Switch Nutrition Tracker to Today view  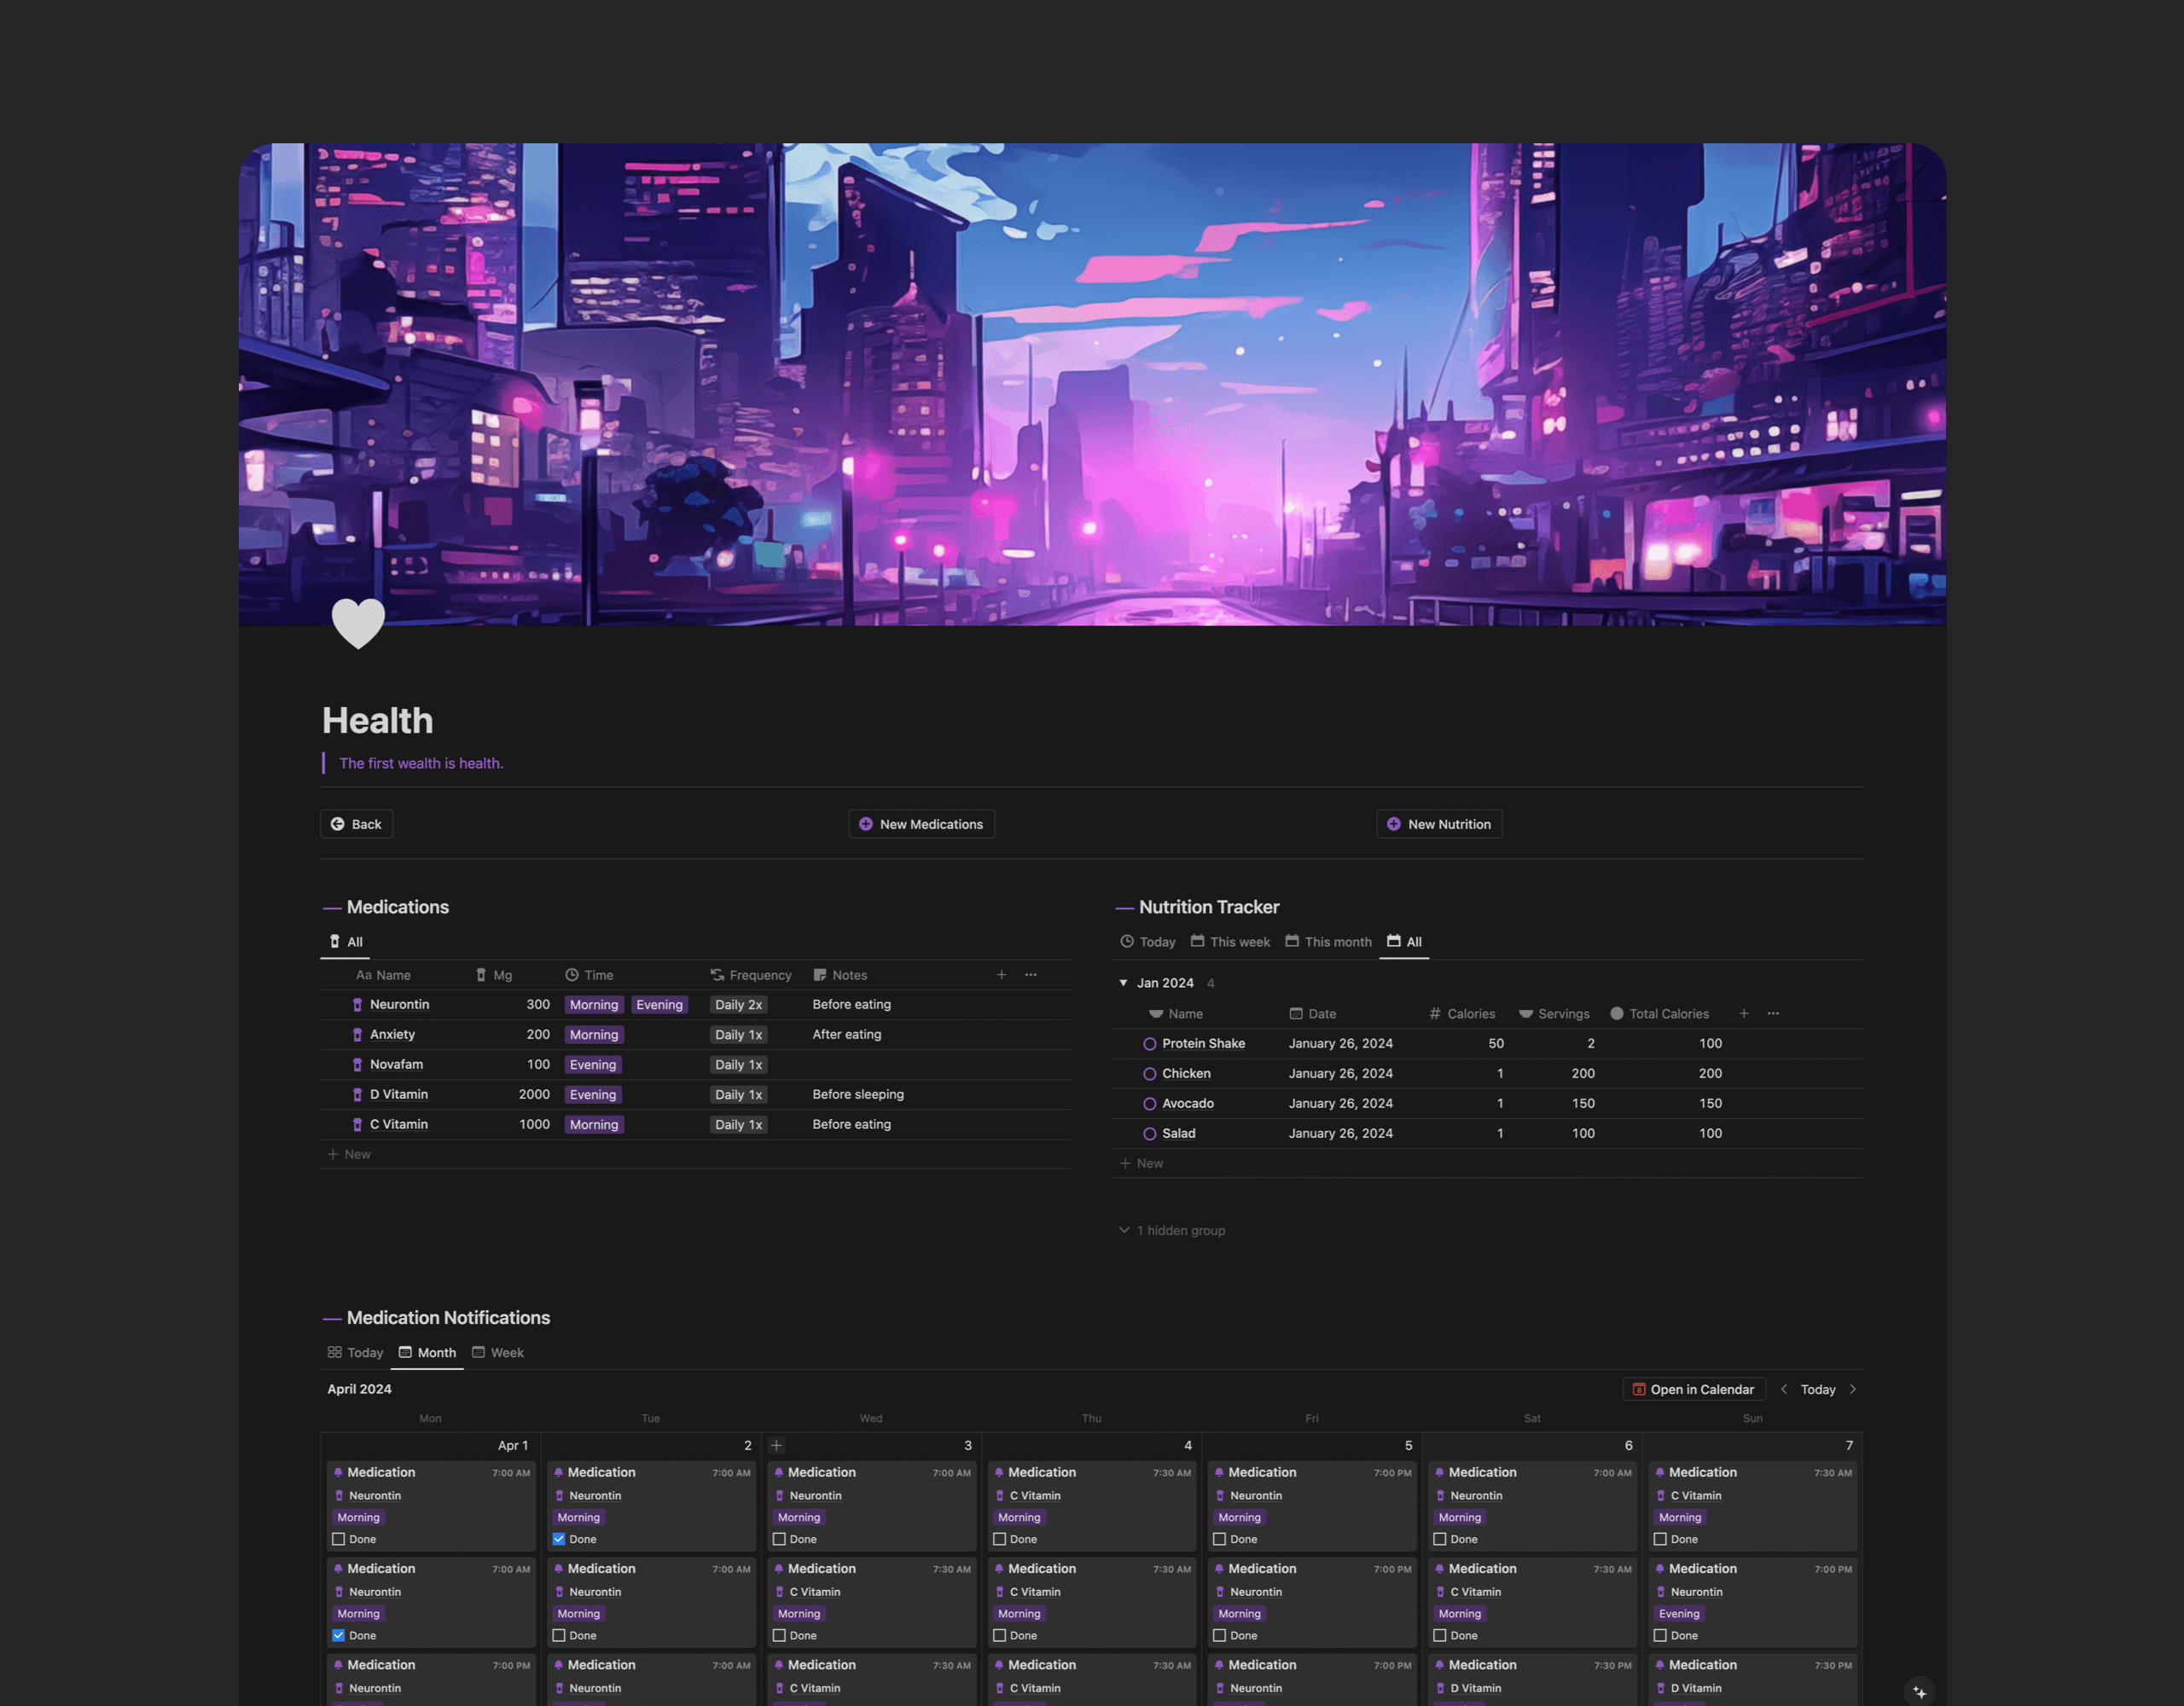(x=1148, y=942)
